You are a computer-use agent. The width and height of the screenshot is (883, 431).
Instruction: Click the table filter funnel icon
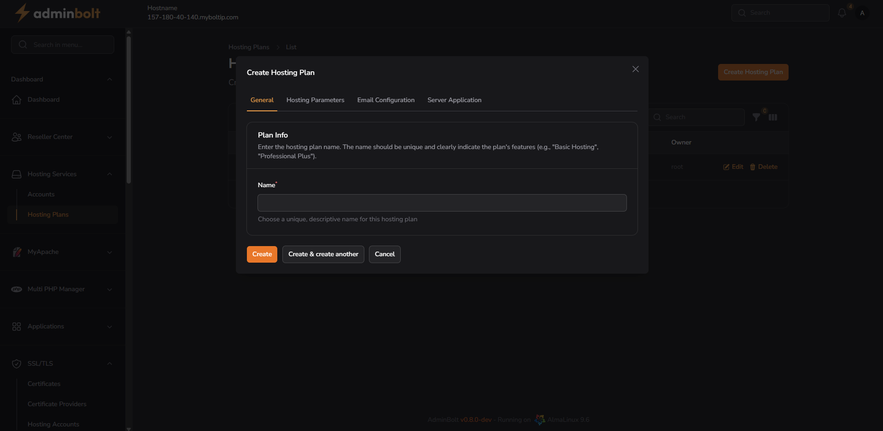click(x=756, y=117)
